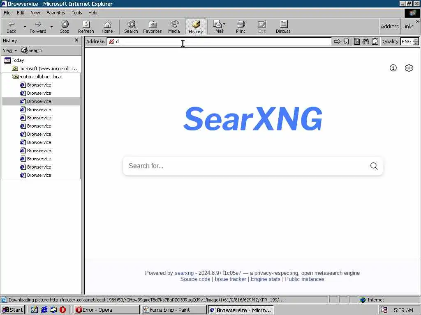421x315 pixels.
Task: Launch Internet Explorer from quick launch
Action: [44, 310]
